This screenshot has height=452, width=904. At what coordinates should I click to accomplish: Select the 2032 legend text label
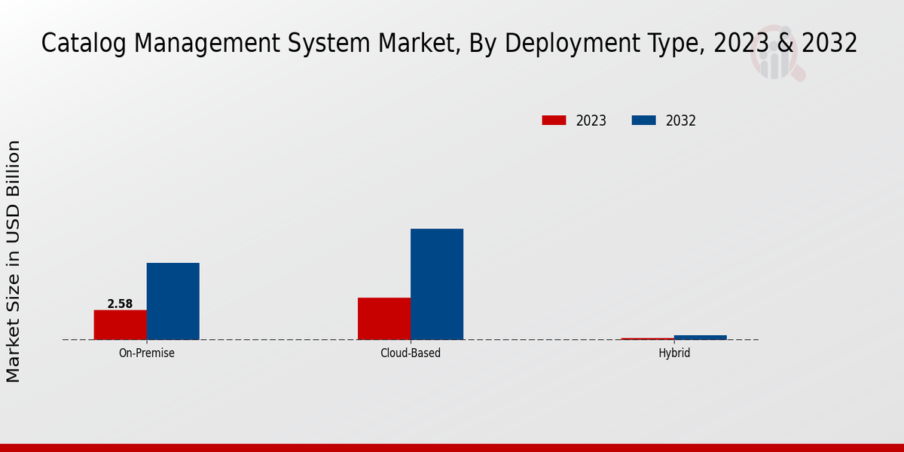(681, 121)
